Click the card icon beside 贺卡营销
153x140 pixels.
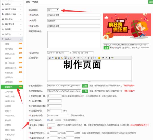(x=3, y=19)
